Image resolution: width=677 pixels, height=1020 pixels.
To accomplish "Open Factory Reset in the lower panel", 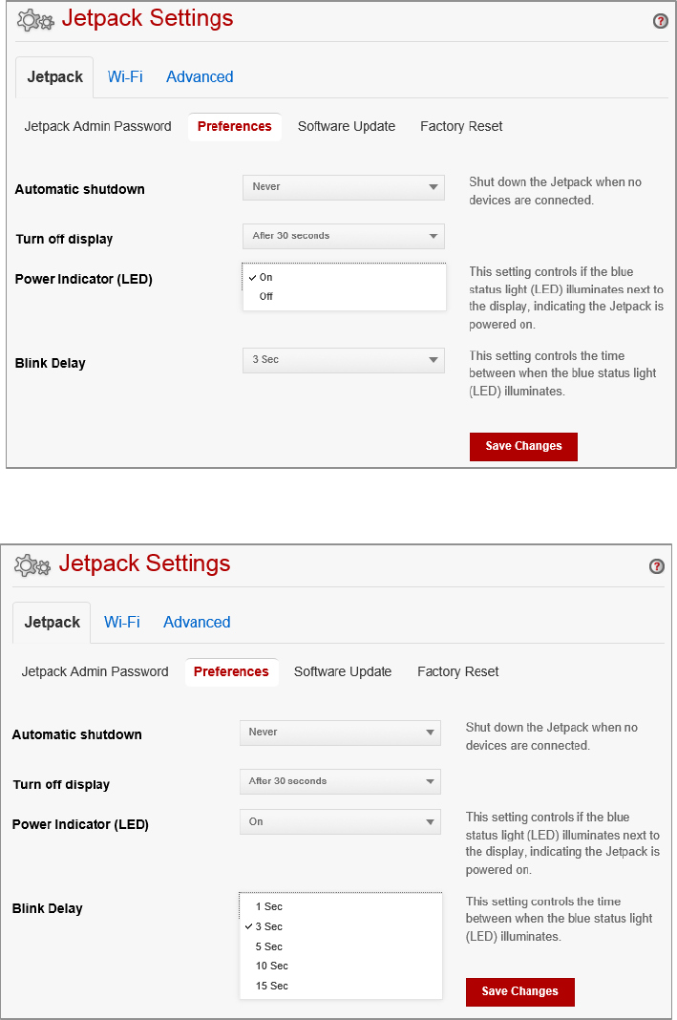I will [457, 671].
